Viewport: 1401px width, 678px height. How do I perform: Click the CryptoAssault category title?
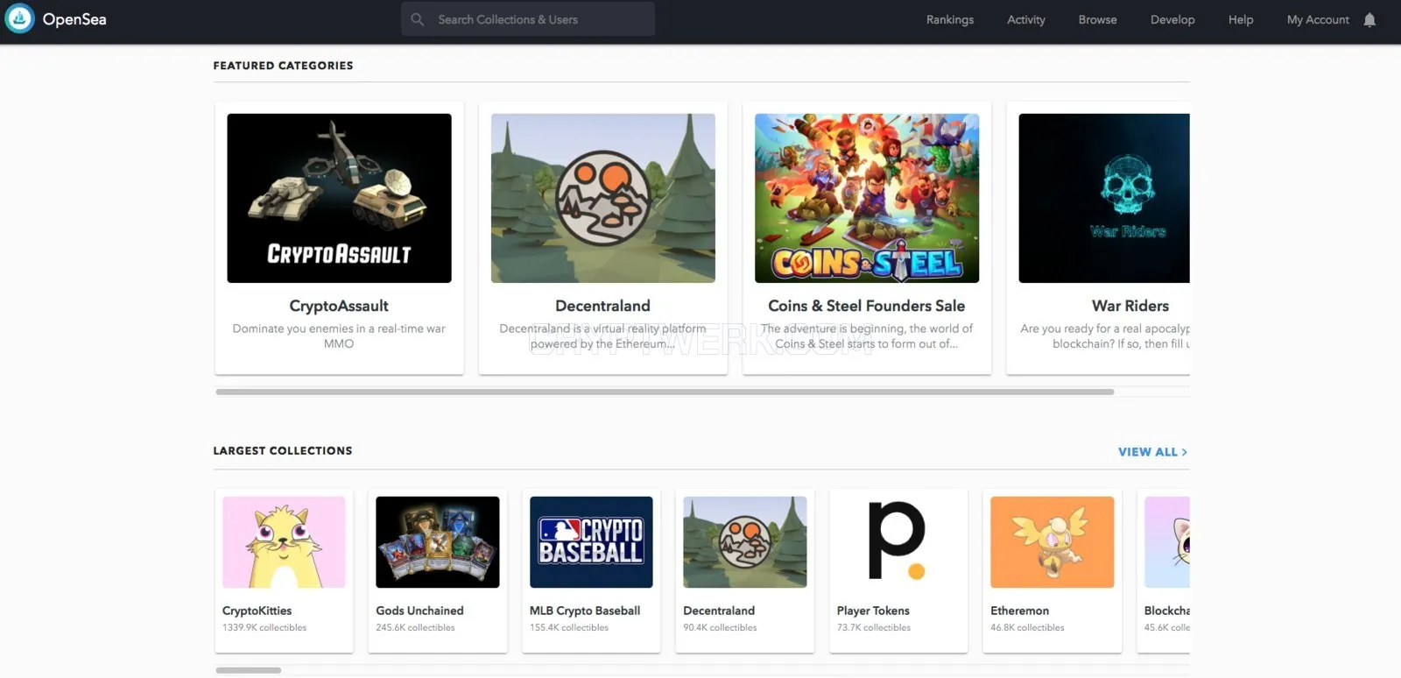coord(339,306)
